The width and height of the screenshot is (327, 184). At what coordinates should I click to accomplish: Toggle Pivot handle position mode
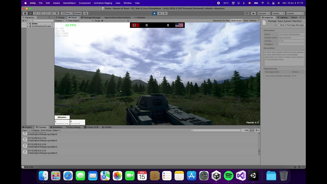coord(66,13)
